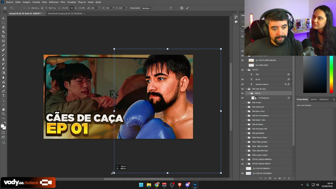This screenshot has width=336, height=189.
Task: Select the Path Selection tool
Action: (x=3, y=100)
